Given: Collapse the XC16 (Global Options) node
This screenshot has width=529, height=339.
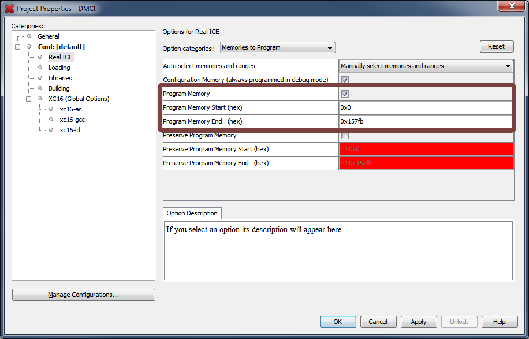Looking at the screenshot, I should tap(29, 99).
